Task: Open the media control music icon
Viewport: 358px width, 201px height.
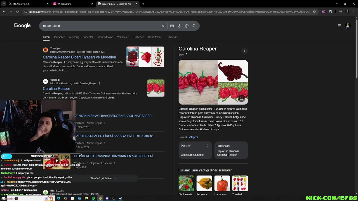Action: point(340,12)
